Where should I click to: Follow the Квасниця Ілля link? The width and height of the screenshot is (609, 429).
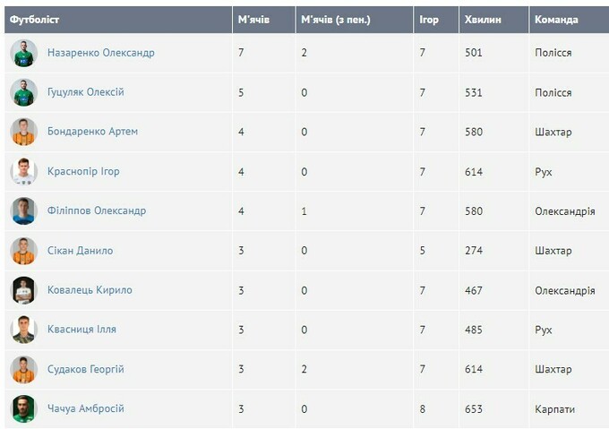[81, 330]
